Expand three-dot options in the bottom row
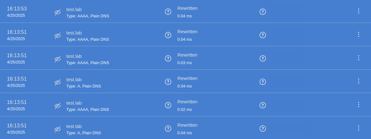Viewport: 371px width, 139px height. (x=358, y=128)
